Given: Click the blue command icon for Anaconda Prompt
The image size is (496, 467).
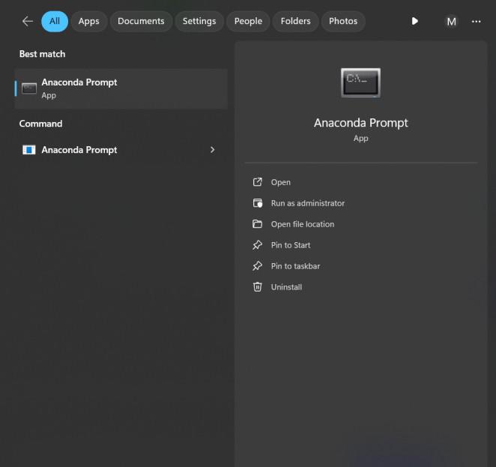Looking at the screenshot, I should pyautogui.click(x=28, y=150).
